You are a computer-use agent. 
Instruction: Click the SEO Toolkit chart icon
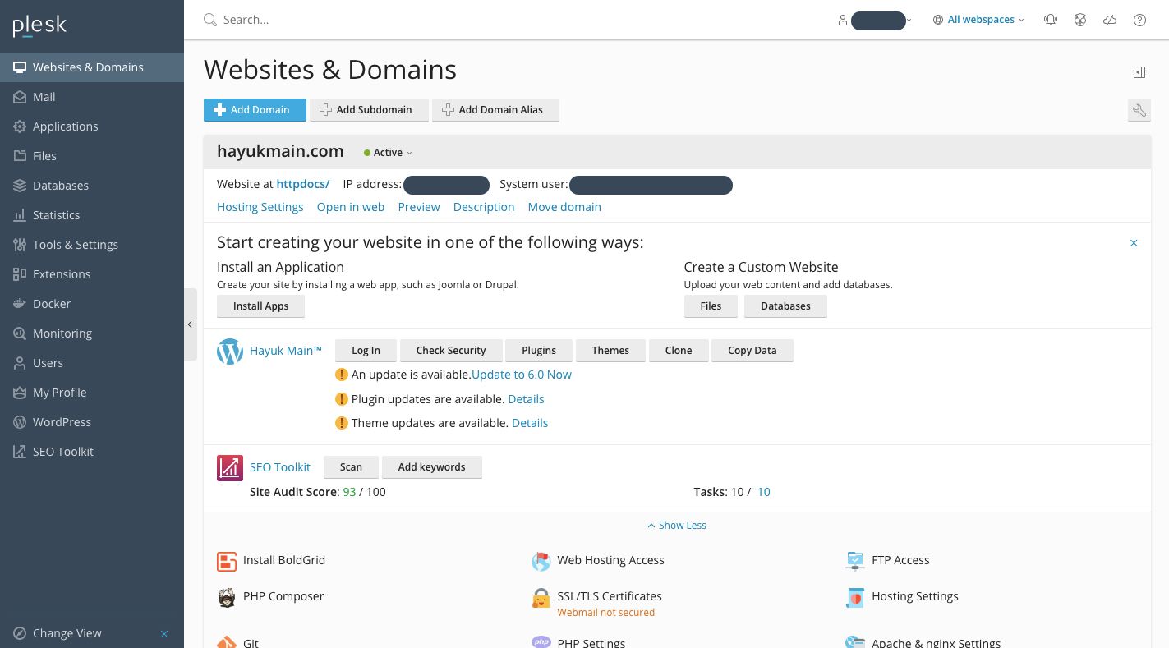click(x=230, y=467)
